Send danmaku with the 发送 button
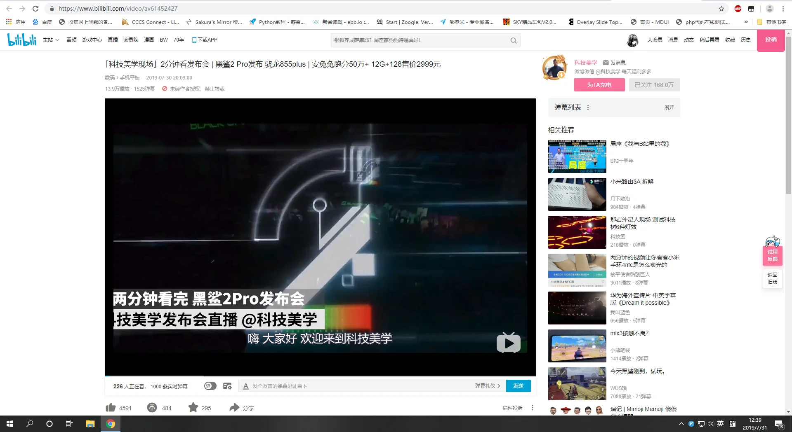Viewport: 792px width, 432px height. [518, 386]
